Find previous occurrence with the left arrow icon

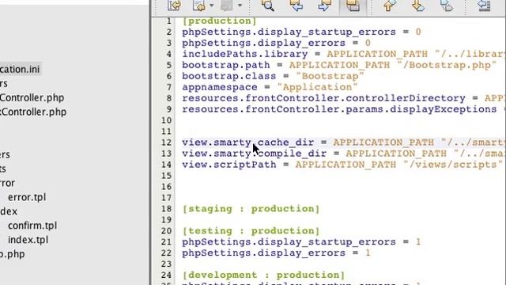tap(296, 6)
